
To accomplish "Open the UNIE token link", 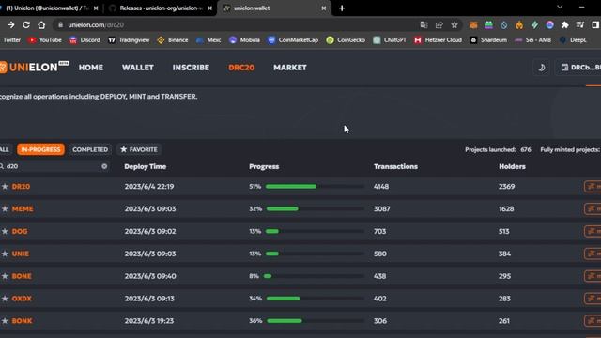I will point(21,253).
